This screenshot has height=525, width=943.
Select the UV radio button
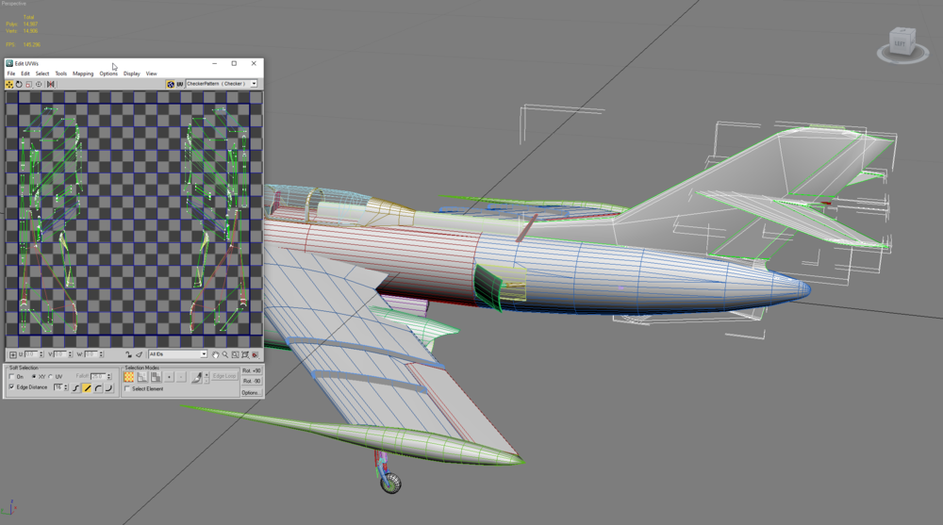pyautogui.click(x=51, y=376)
